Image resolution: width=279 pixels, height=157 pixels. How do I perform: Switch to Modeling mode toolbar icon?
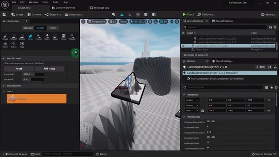tap(146, 14)
